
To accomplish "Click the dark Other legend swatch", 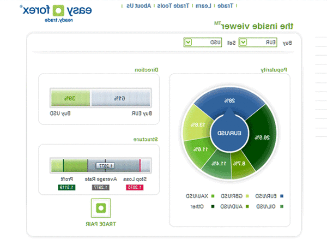I will pyautogui.click(x=213, y=206).
